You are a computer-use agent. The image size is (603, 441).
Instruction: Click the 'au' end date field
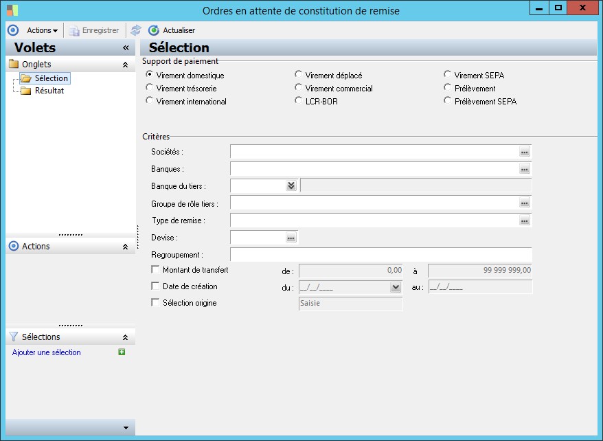(x=480, y=287)
